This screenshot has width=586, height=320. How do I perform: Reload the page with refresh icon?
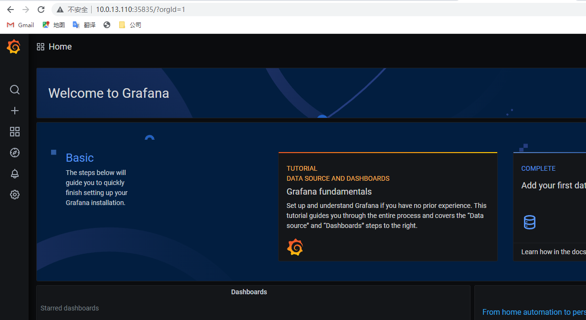41,10
